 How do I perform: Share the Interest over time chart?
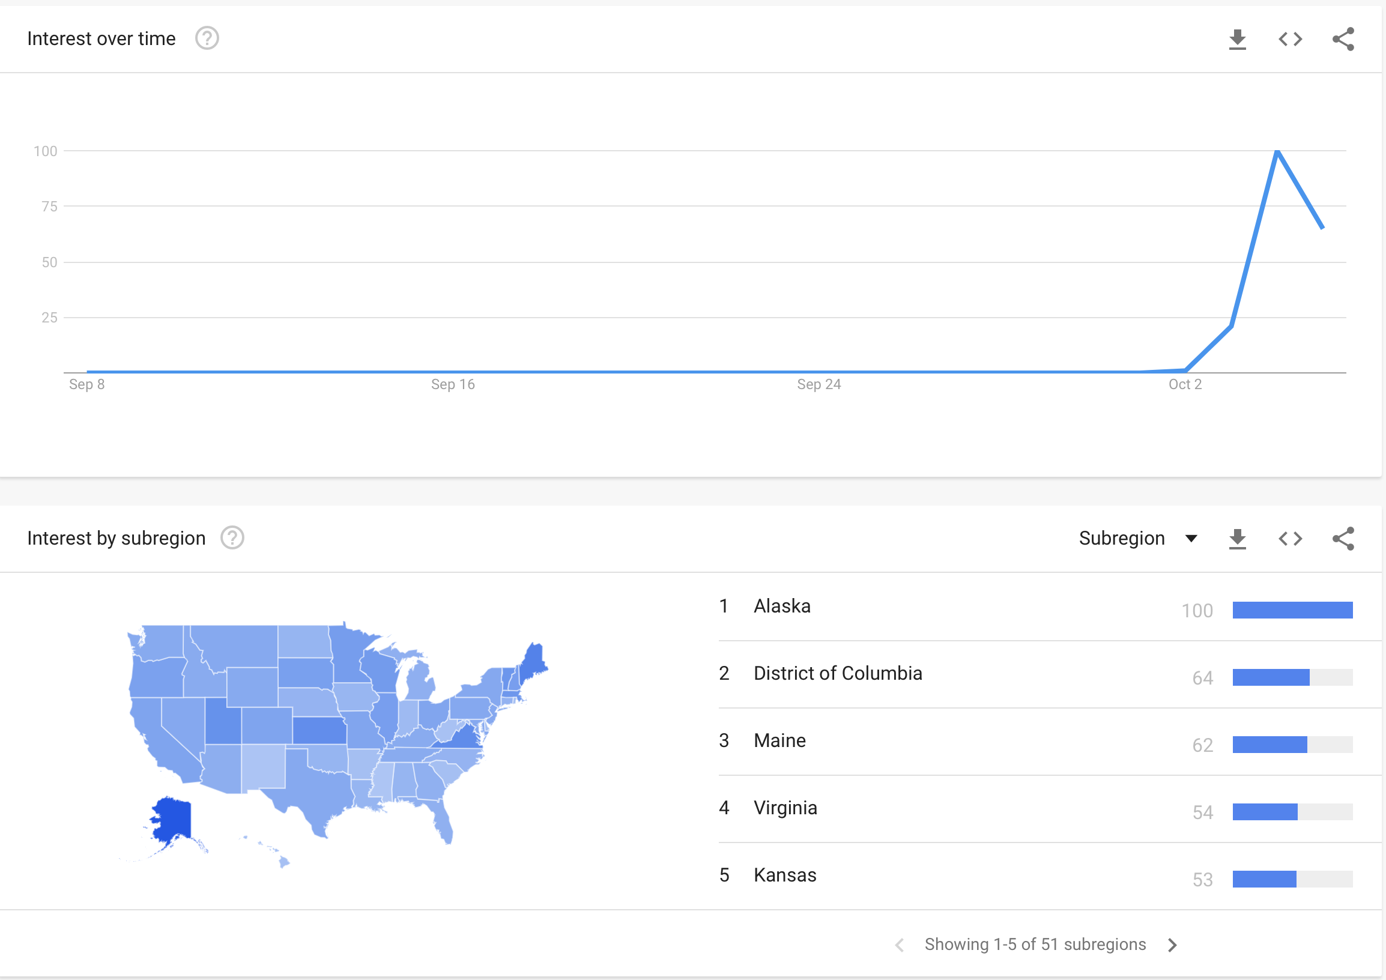click(1343, 39)
